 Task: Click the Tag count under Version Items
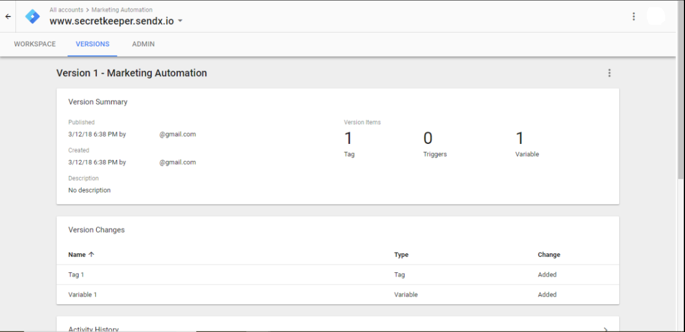click(x=349, y=138)
